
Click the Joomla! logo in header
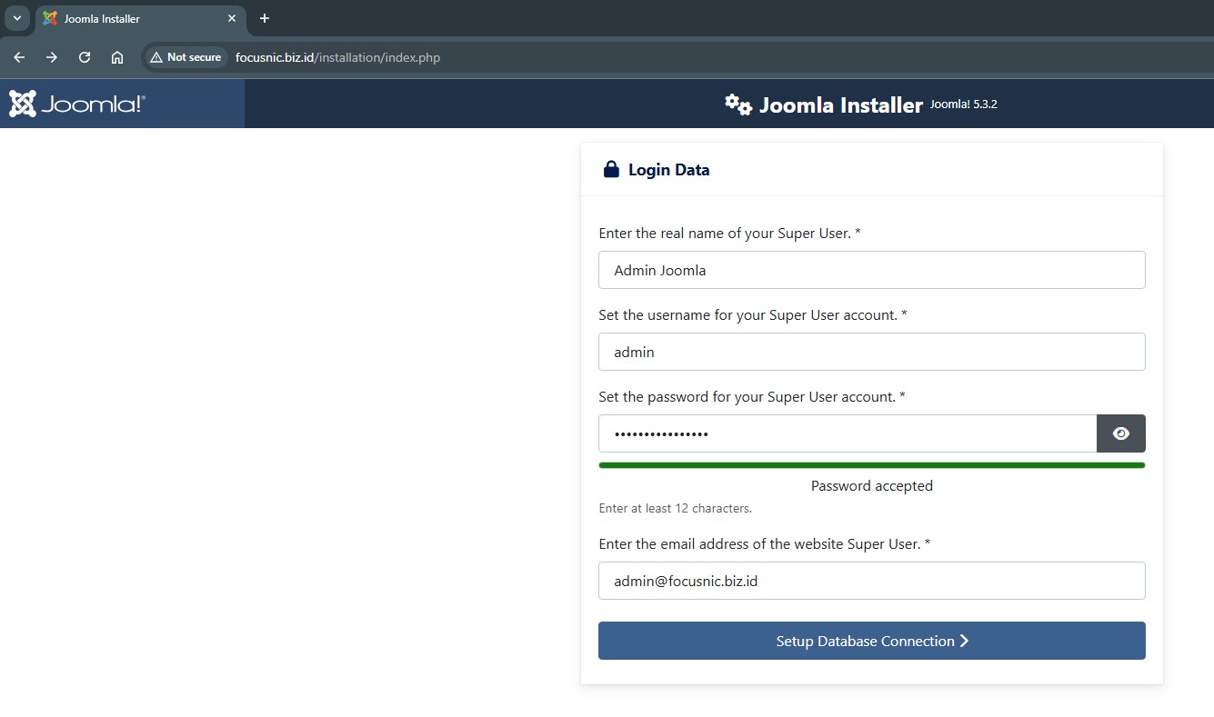[x=77, y=104]
